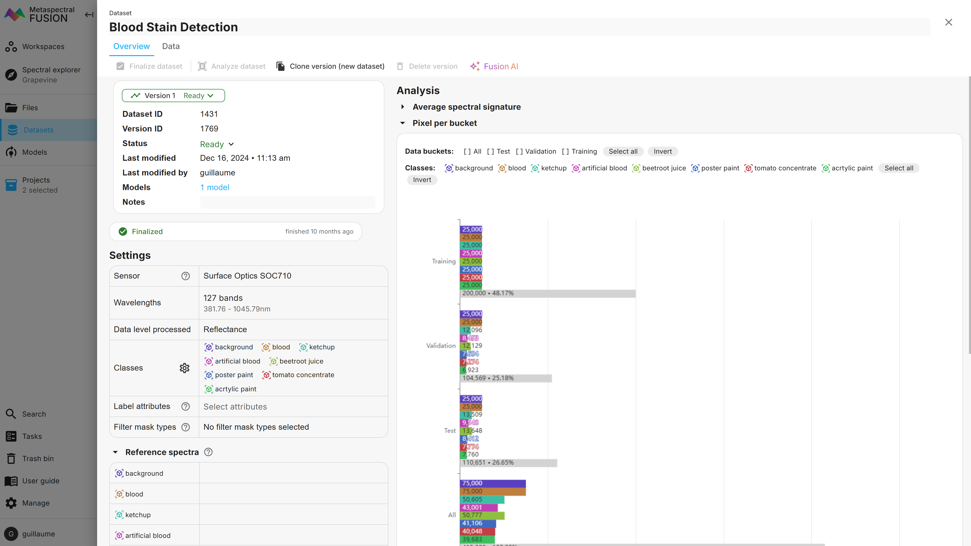
Task: Click the Invert button for data buckets
Action: click(662, 151)
